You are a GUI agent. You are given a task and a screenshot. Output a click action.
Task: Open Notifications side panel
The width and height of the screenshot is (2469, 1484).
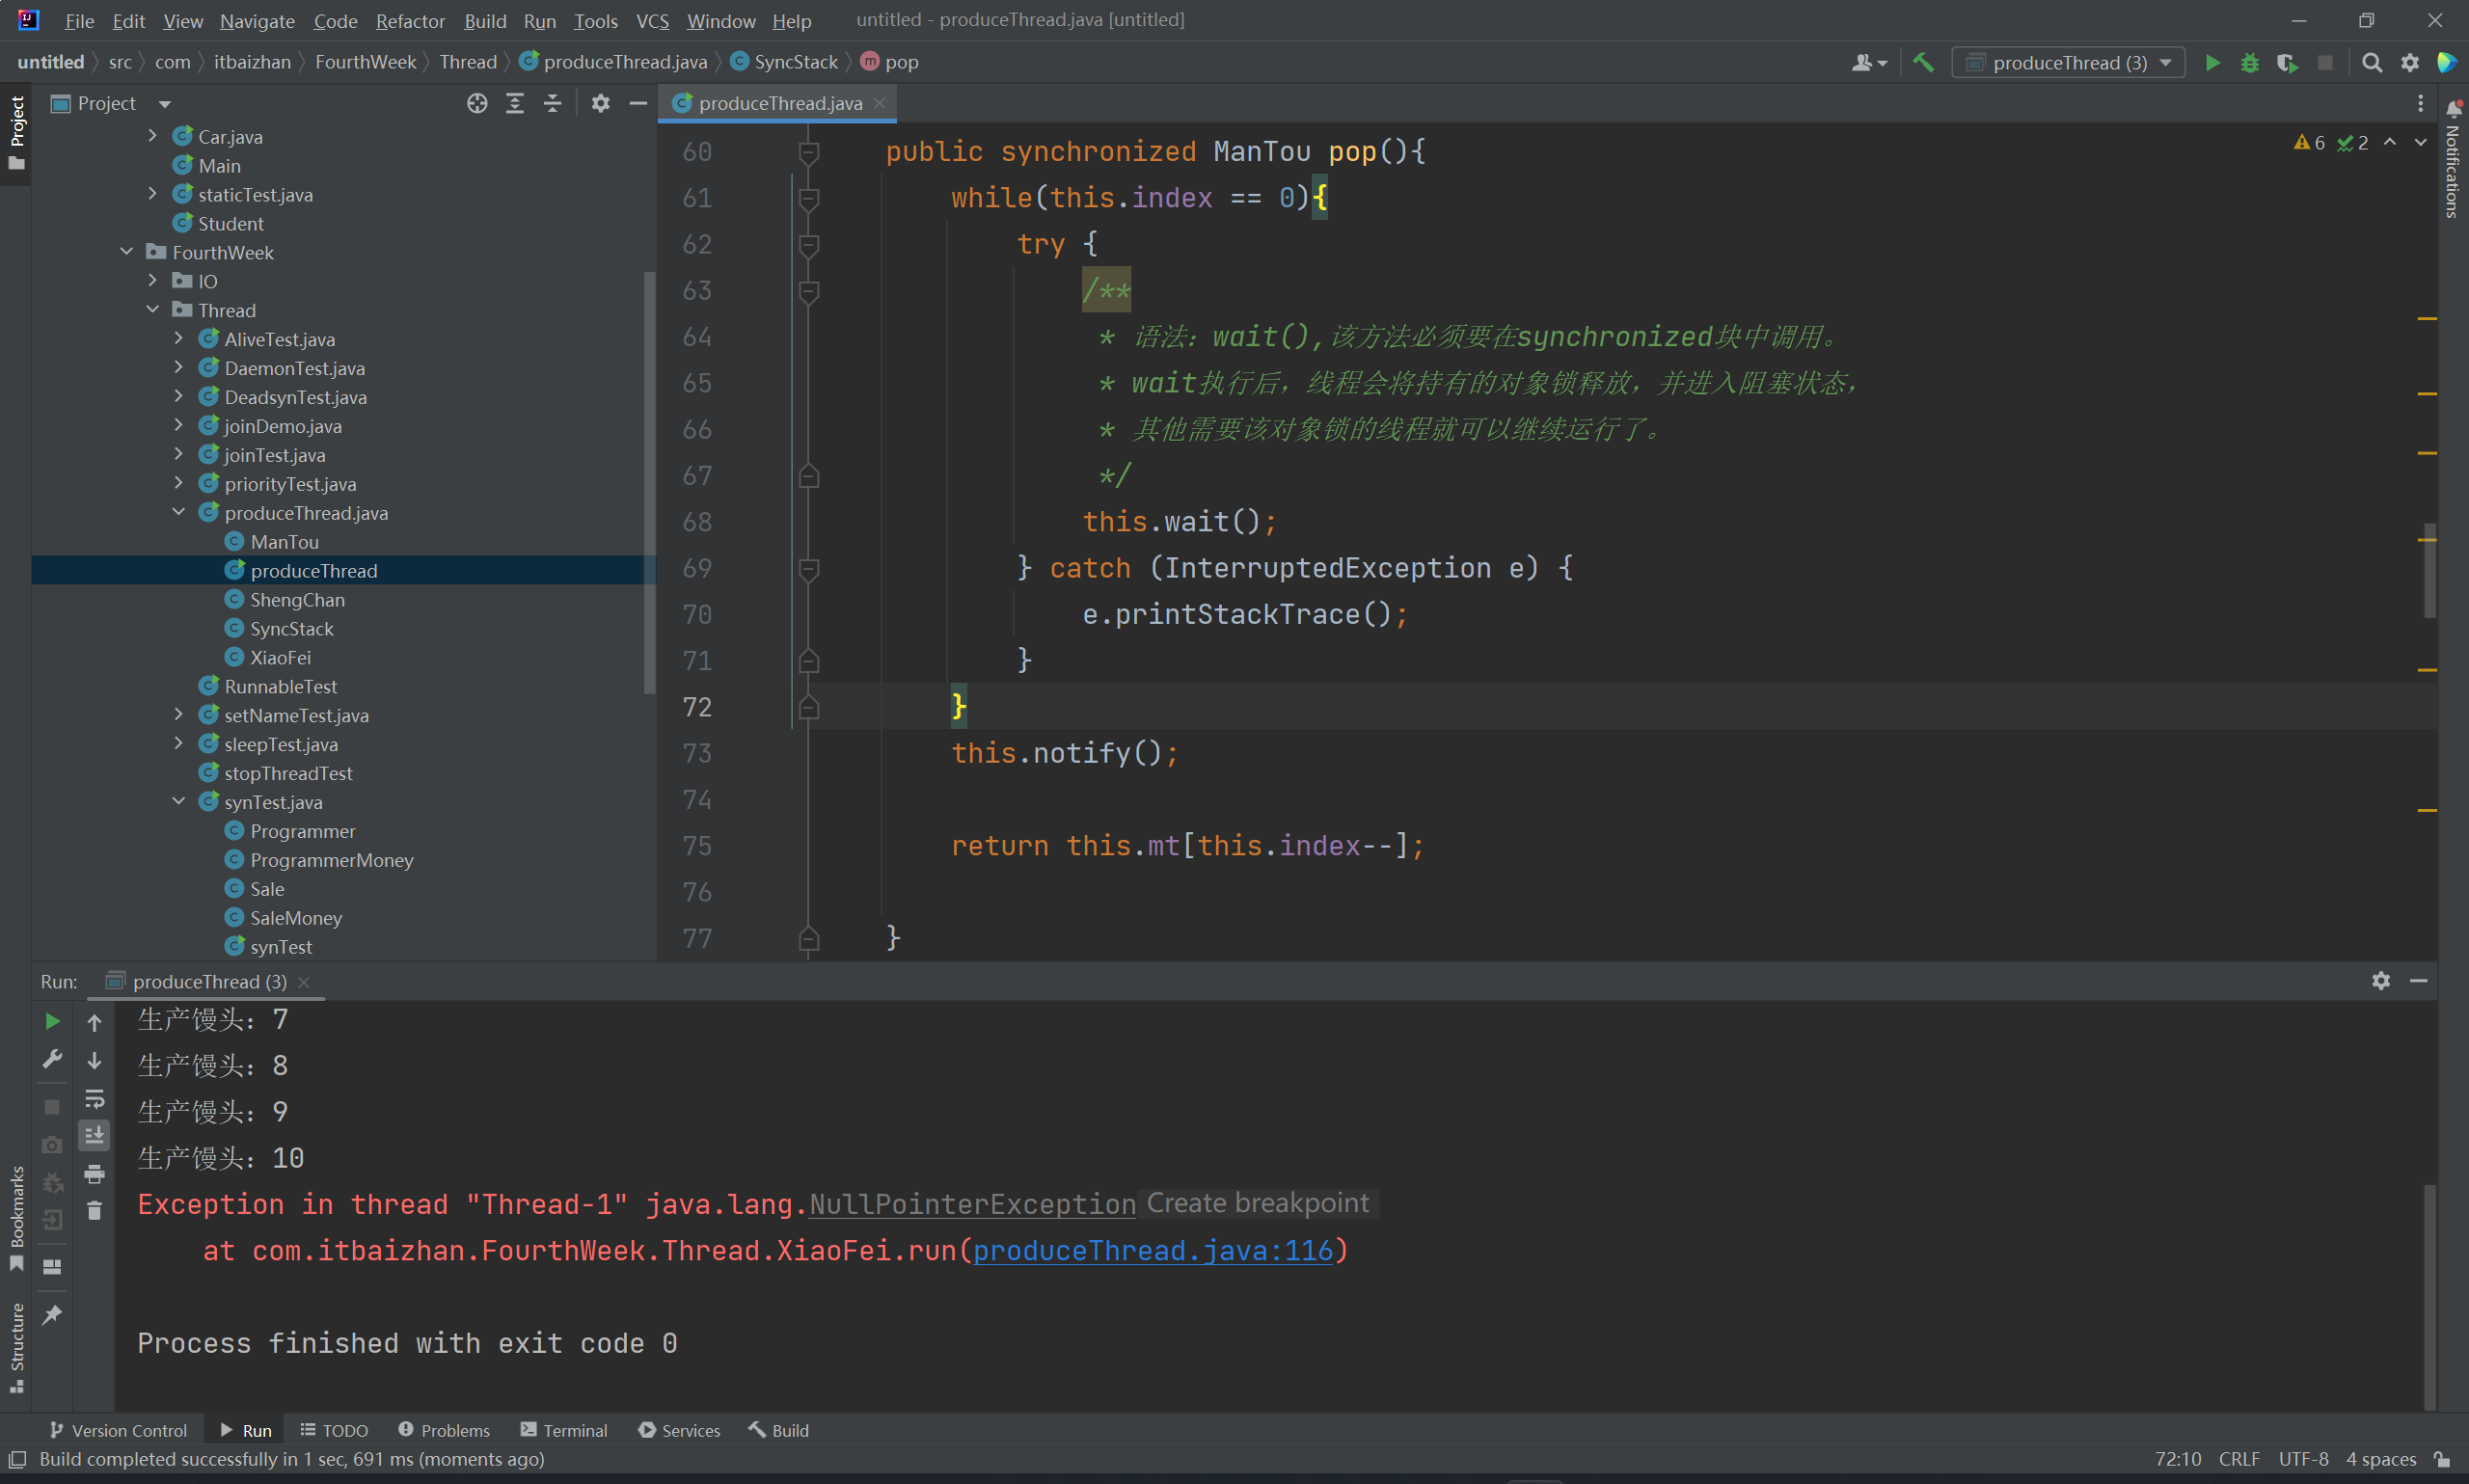point(2453,160)
